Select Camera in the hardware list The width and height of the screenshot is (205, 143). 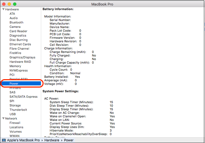click(15, 27)
